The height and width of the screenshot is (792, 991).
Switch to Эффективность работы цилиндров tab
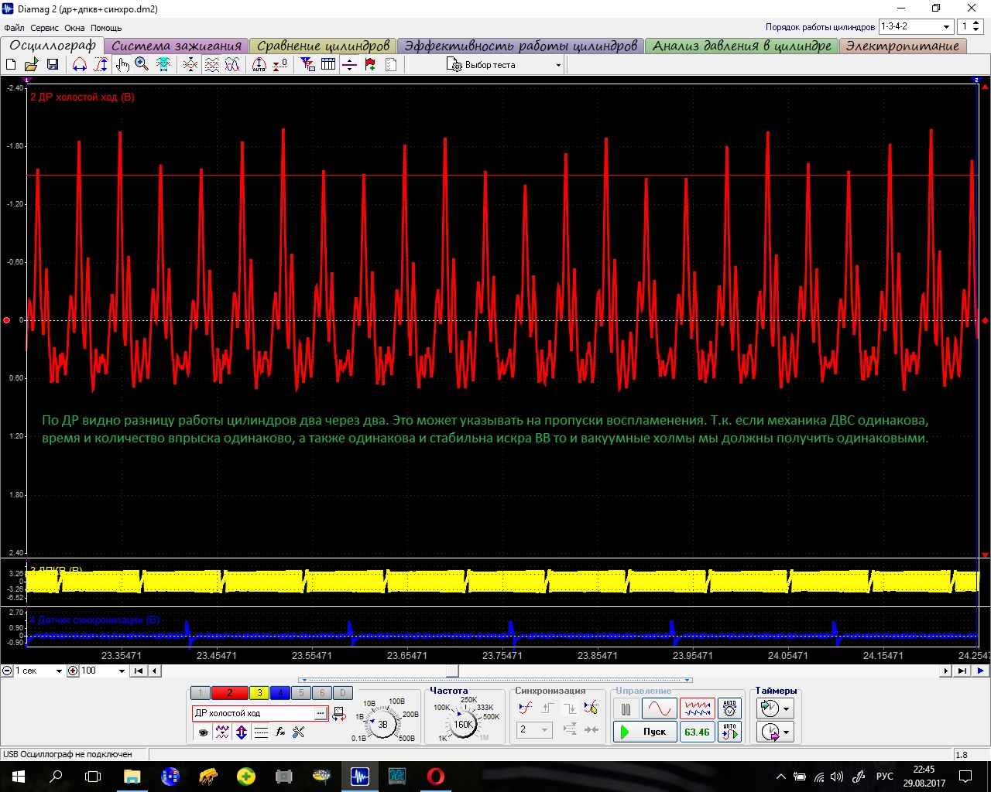click(520, 46)
